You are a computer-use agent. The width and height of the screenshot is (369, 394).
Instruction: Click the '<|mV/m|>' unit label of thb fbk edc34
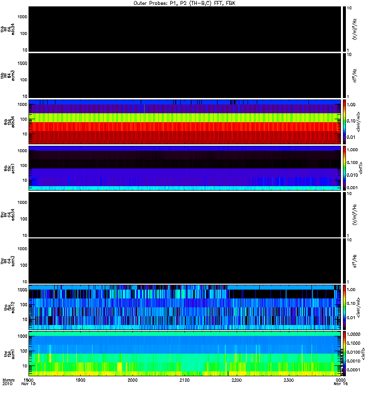(358, 122)
